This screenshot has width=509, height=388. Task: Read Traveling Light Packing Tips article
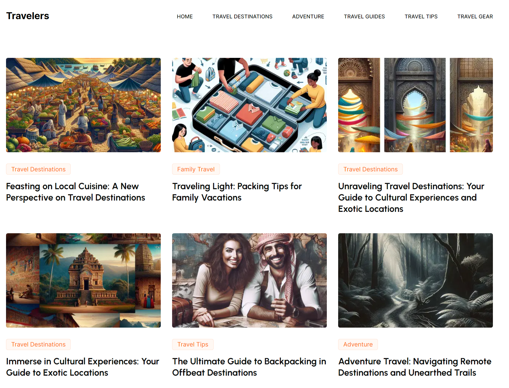click(237, 192)
